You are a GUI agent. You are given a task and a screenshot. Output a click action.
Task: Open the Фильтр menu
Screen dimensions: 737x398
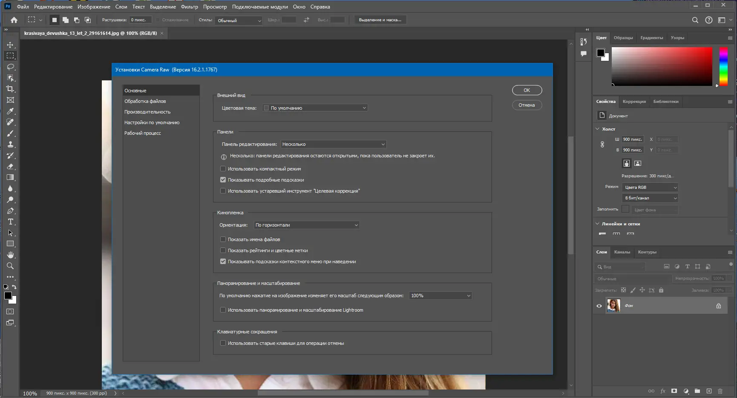click(x=189, y=7)
